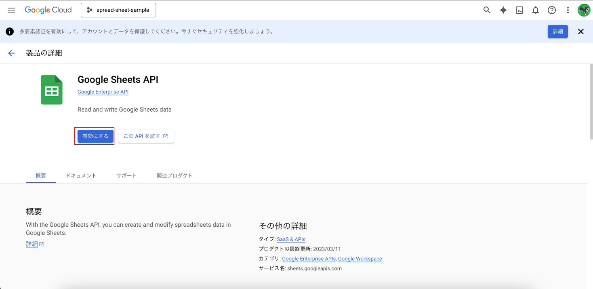
Task: Go back with the left arrow
Action: [x=11, y=53]
